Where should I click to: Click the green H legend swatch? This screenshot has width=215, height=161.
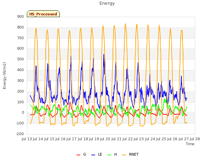[x=110, y=155]
